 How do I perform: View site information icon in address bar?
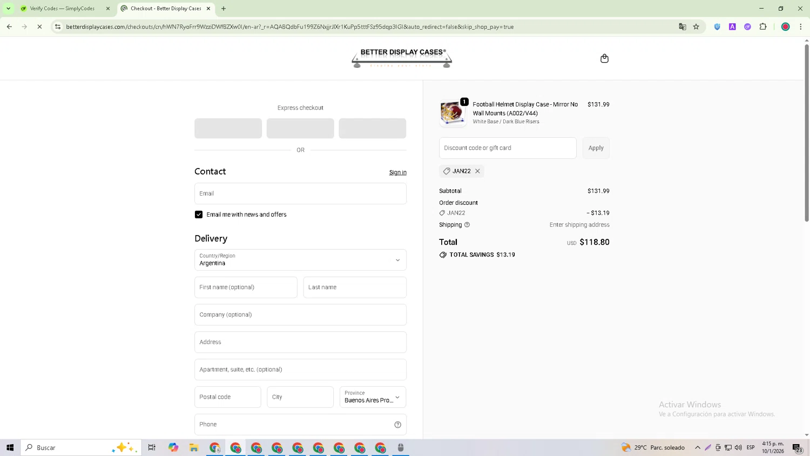pyautogui.click(x=58, y=26)
